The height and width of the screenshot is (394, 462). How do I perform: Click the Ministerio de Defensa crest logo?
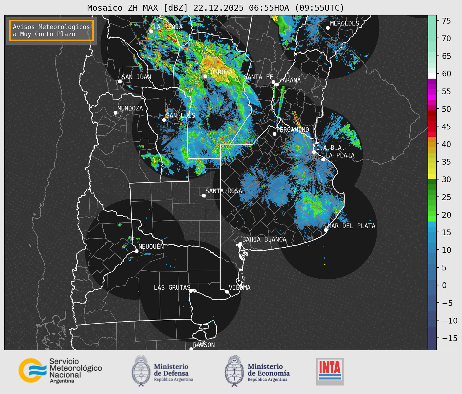click(141, 371)
